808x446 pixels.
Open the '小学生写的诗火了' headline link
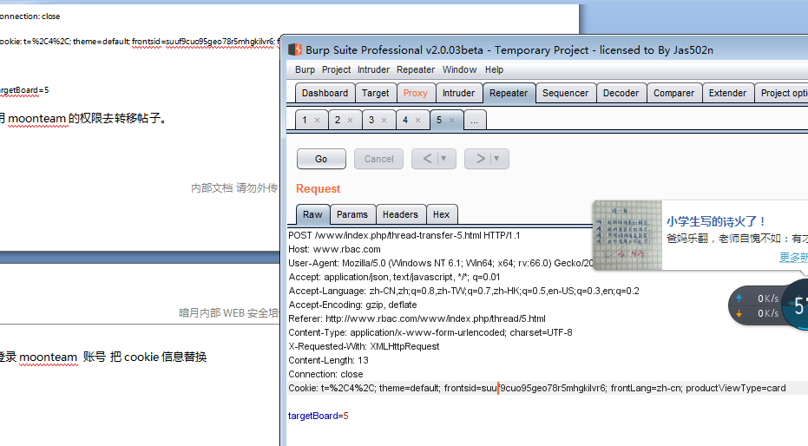(x=716, y=221)
